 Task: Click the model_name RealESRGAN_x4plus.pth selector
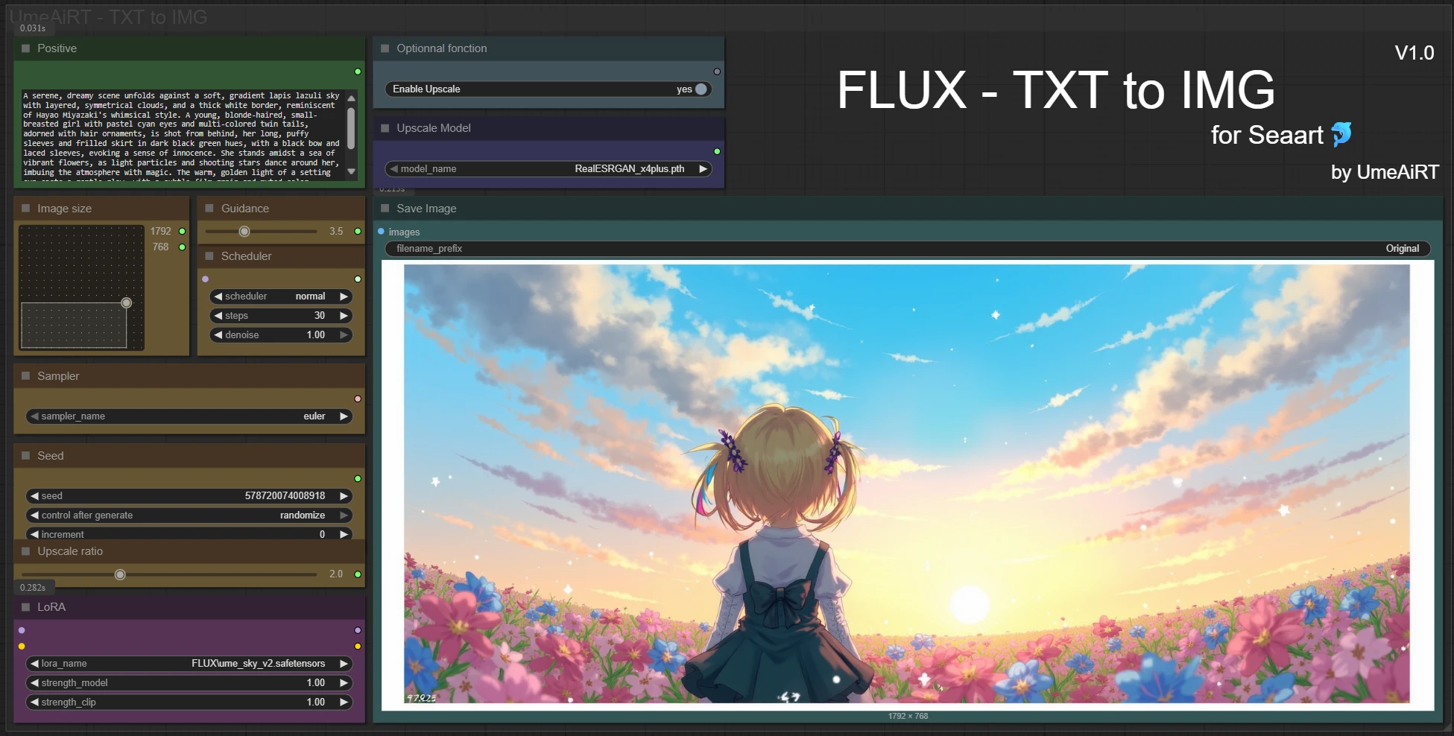548,169
